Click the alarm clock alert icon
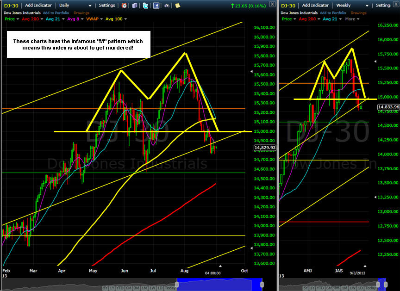The image size is (400, 291). tap(124, 6)
